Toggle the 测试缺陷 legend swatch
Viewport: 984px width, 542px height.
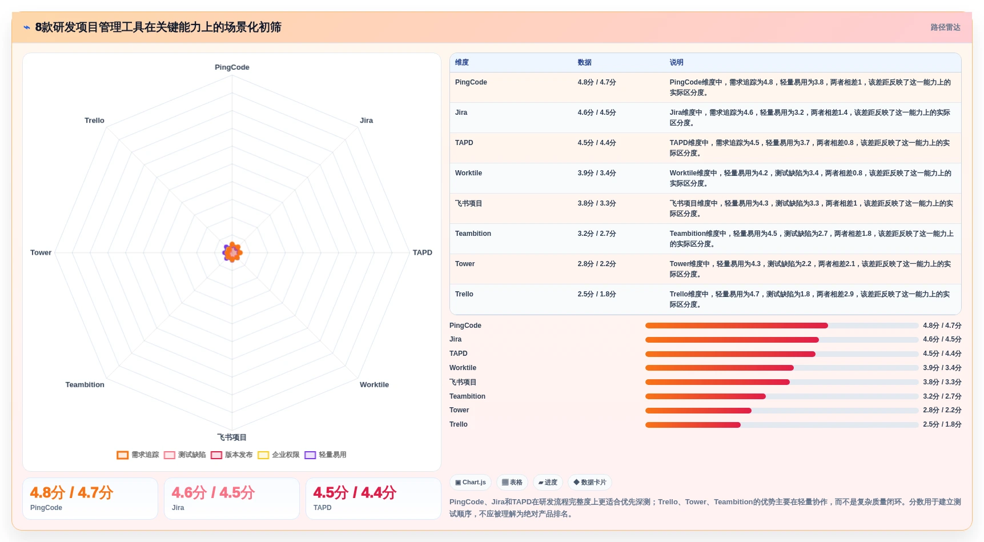(169, 455)
